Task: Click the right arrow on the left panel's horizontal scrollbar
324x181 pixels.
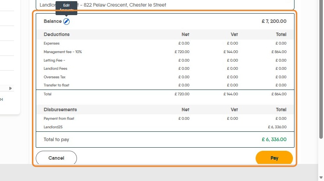Action: [10, 88]
